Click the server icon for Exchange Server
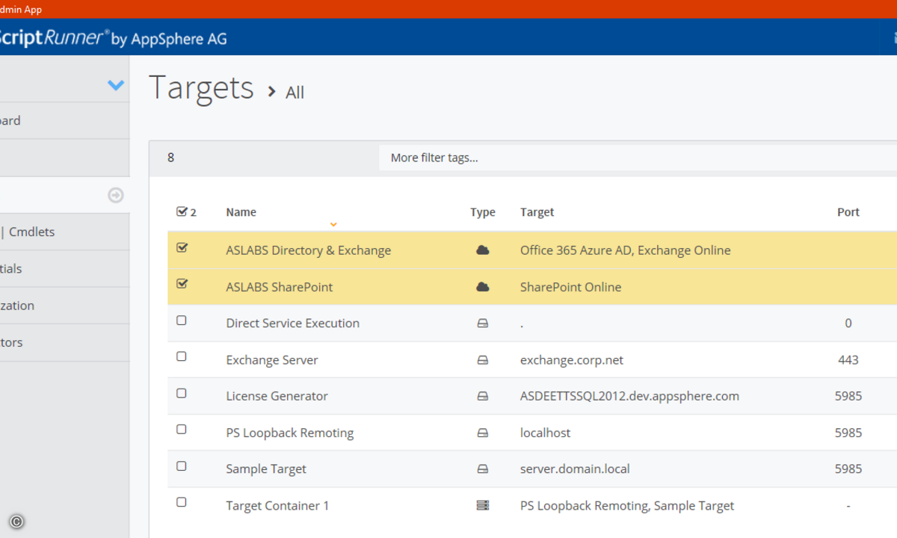Image resolution: width=897 pixels, height=538 pixels. (x=482, y=360)
